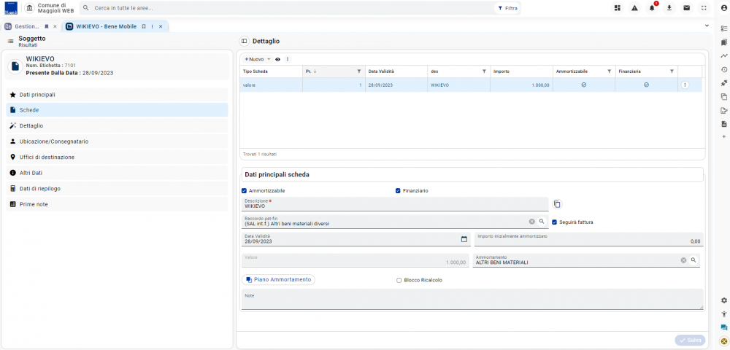
Task: Search Raccordo pat-fin with magnifier icon
Action: (542, 222)
